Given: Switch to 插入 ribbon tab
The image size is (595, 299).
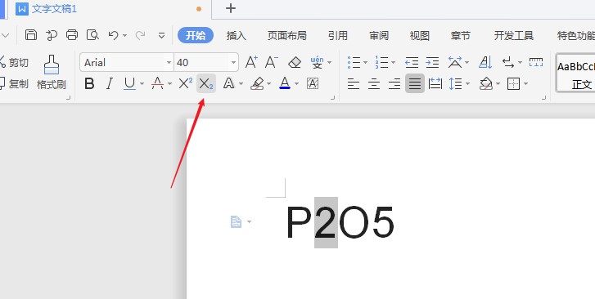Looking at the screenshot, I should tap(237, 36).
